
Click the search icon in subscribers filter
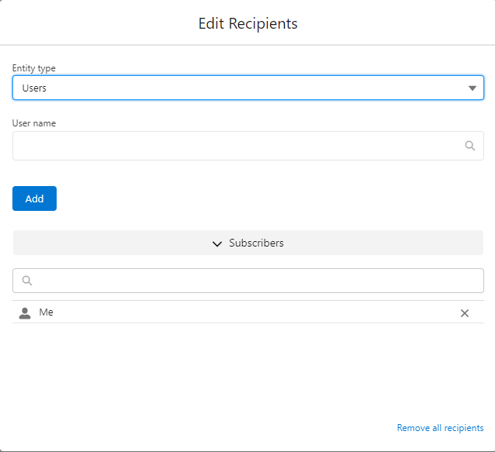click(x=27, y=281)
